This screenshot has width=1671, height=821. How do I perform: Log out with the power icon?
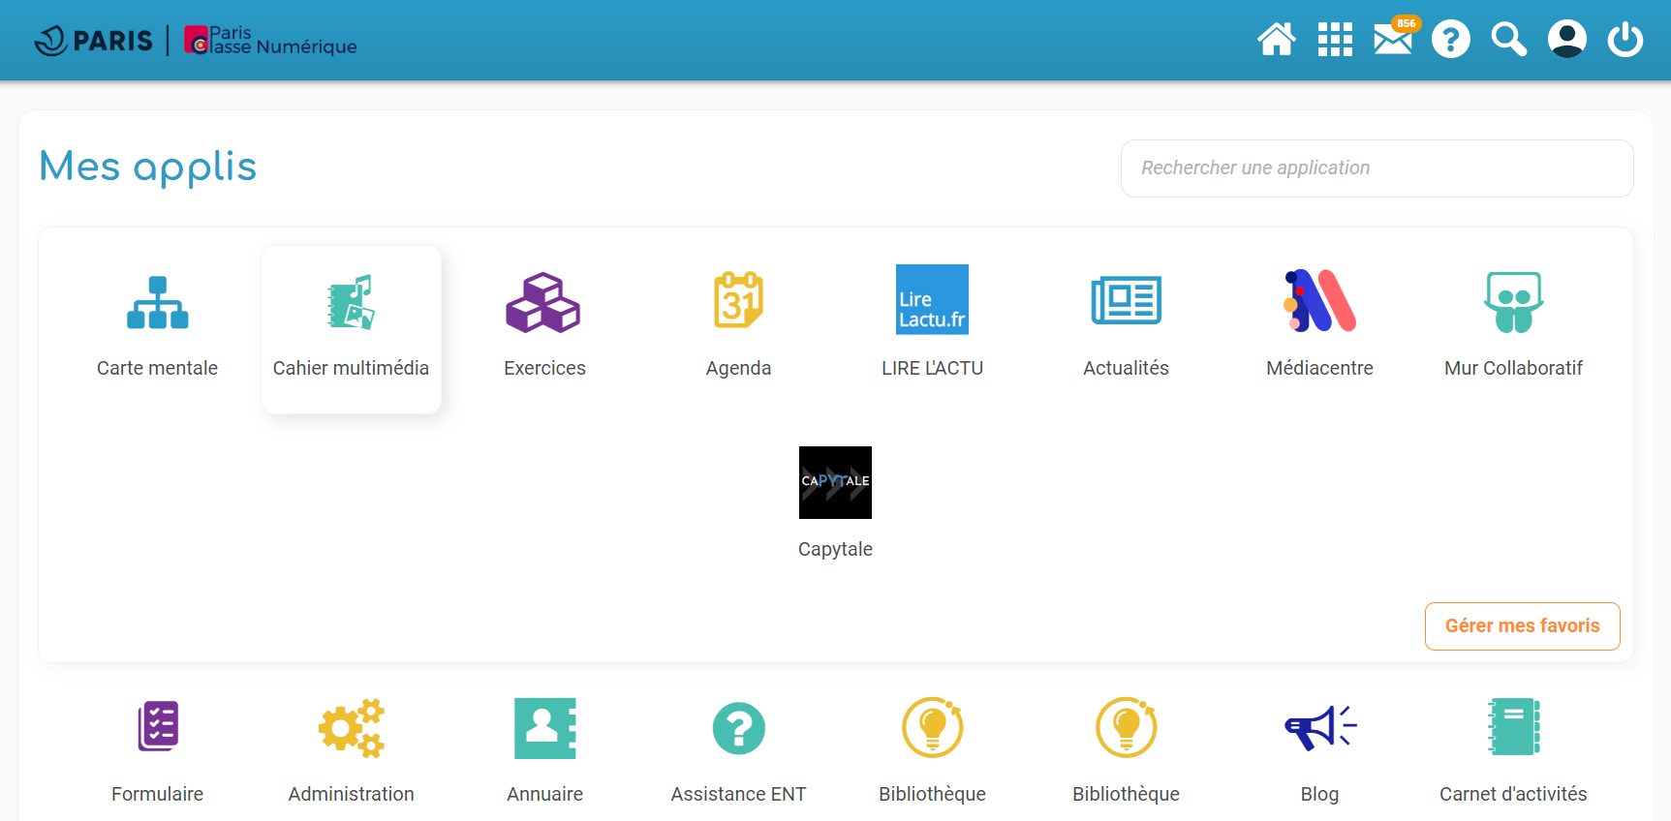(x=1625, y=40)
